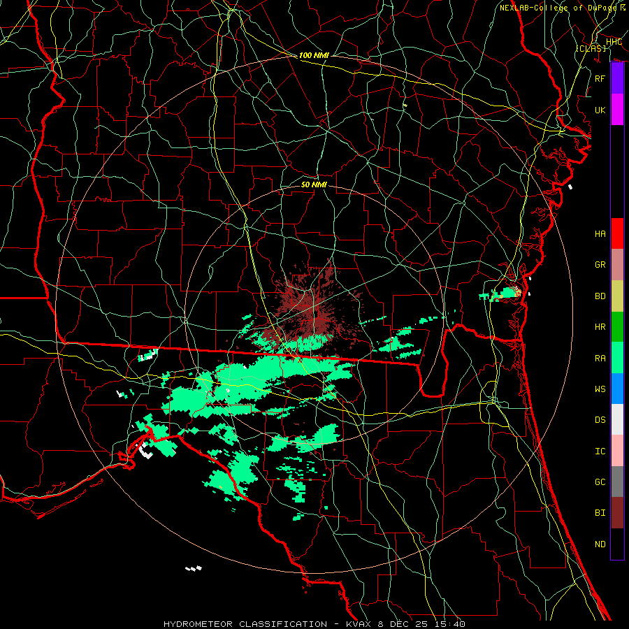The width and height of the screenshot is (629, 629).
Task: Click the ND black legend swatch
Action: click(617, 544)
